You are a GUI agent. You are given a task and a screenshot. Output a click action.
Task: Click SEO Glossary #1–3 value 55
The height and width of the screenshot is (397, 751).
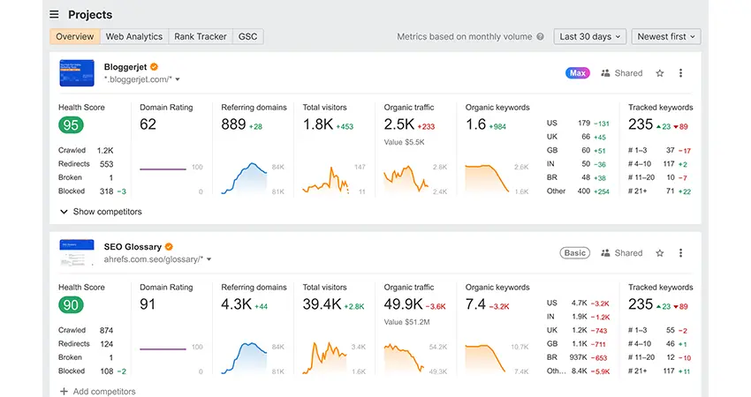(670, 331)
